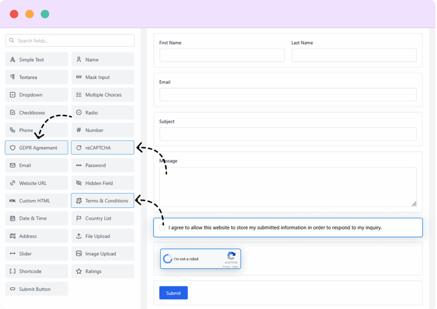This screenshot has height=309, width=437.
Task: Check the I'm not a robot box
Action: point(168,259)
